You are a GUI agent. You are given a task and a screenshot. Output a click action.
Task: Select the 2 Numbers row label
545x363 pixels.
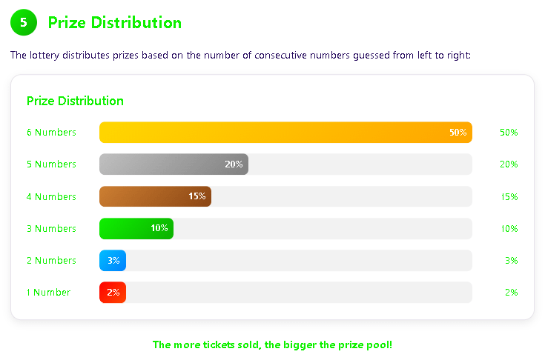pos(51,261)
